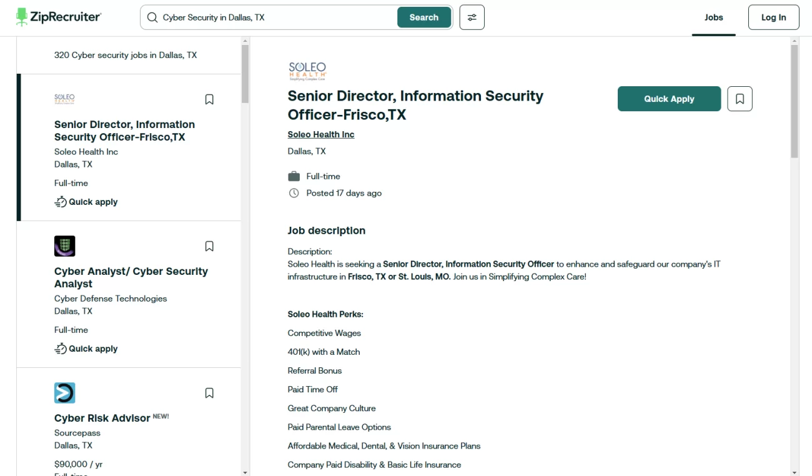The width and height of the screenshot is (812, 476).
Task: Click the green Search button
Action: [424, 17]
